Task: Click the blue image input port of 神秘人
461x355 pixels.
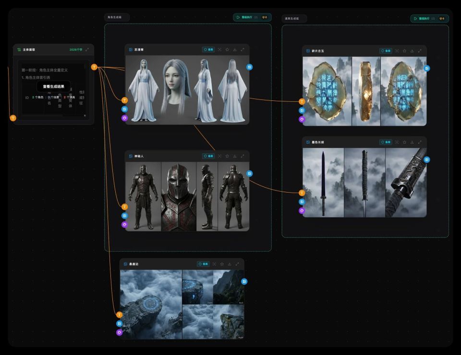Action: coord(125,216)
